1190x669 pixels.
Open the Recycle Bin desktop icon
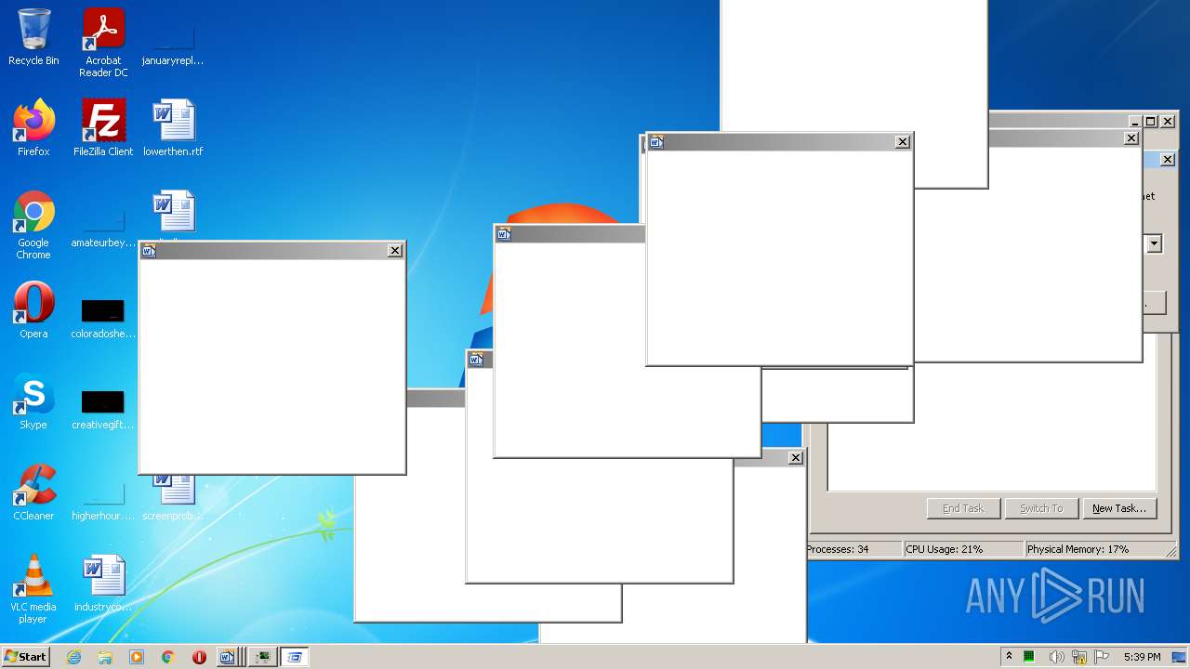pyautogui.click(x=33, y=37)
